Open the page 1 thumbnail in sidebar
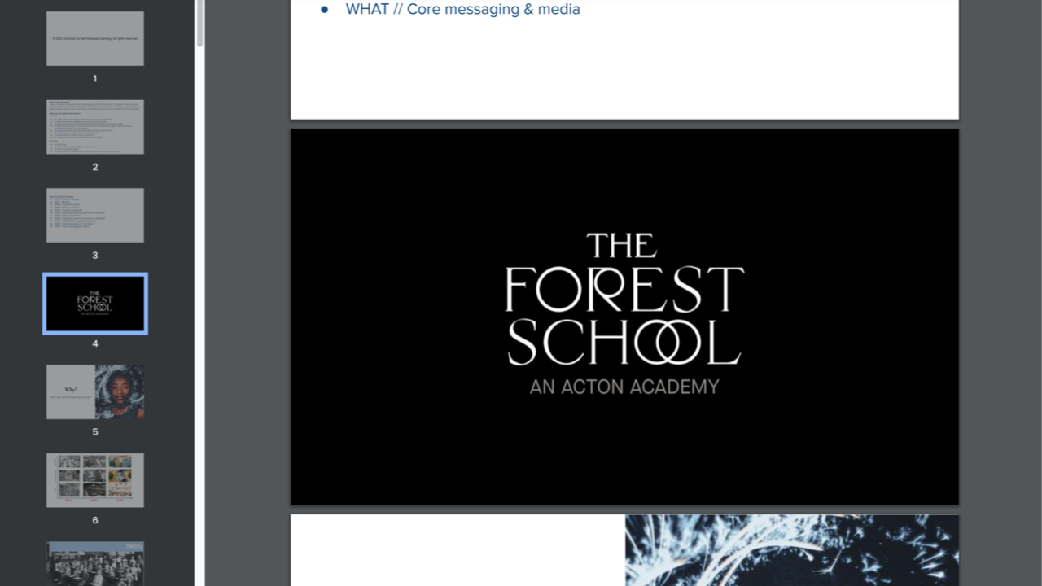The width and height of the screenshot is (1042, 586). click(x=95, y=38)
